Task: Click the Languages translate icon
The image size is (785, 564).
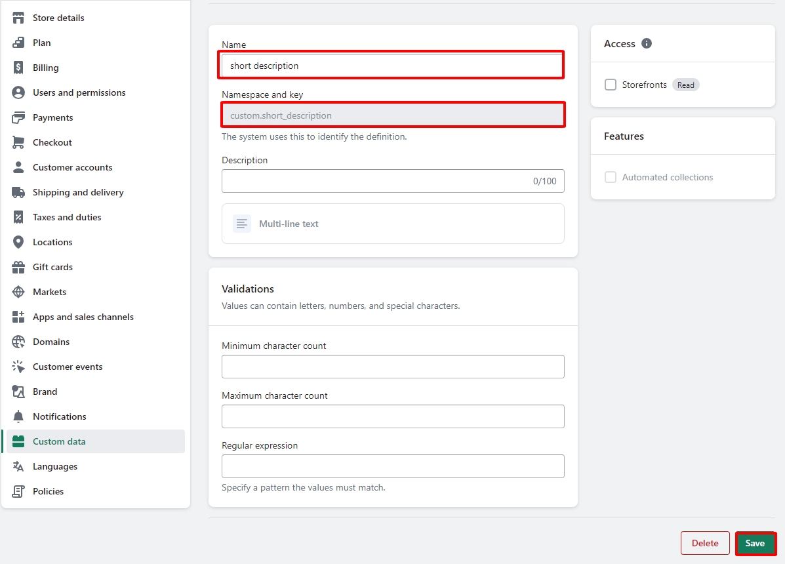Action: [18, 466]
